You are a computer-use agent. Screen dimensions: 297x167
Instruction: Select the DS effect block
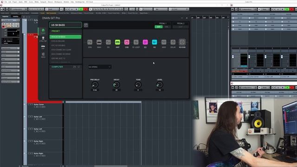(108, 42)
